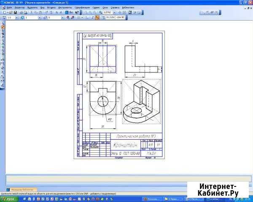Viewport: 253px width, 202px height.
Task: Click the Open File folder icon
Action: [10, 13]
